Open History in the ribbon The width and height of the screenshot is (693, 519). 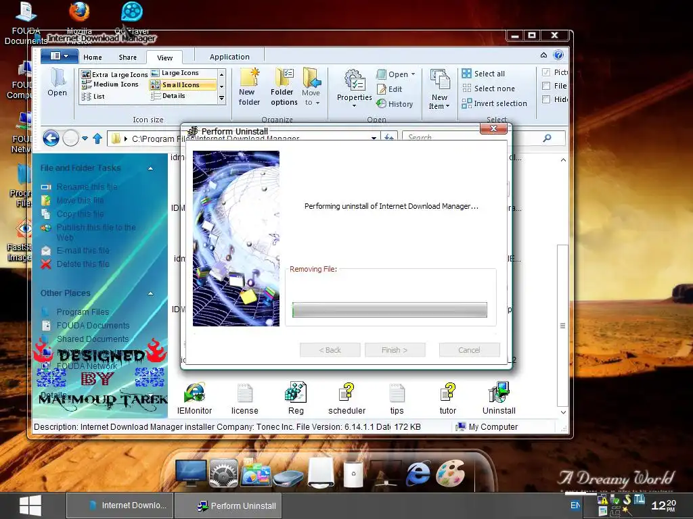coord(395,103)
